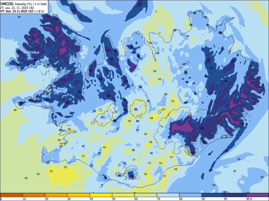Click the pale blue 70–80 legend swatch
269x201 pixels.
click(x=168, y=195)
